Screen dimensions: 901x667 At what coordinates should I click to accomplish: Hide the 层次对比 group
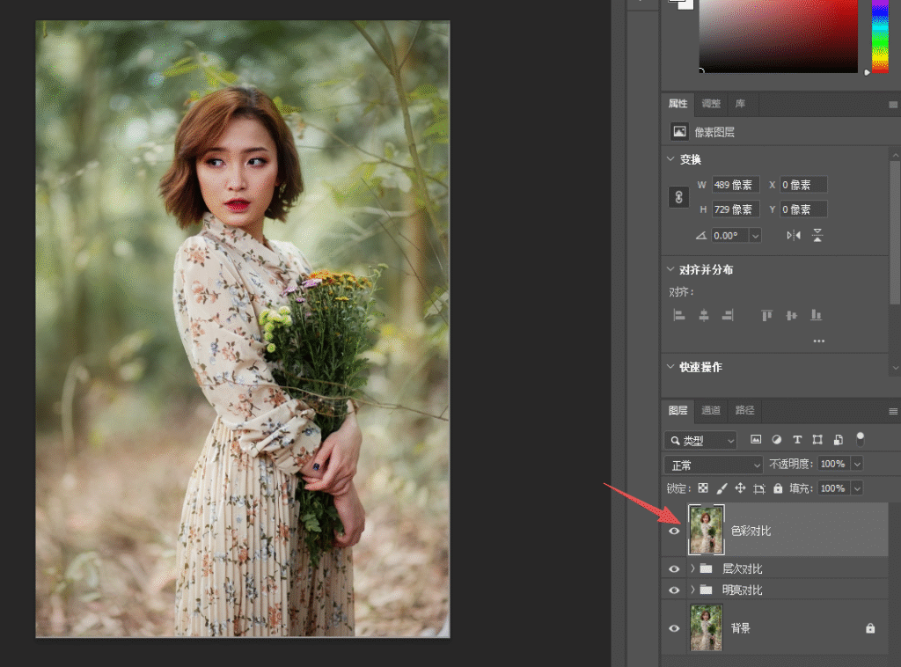pyautogui.click(x=675, y=568)
